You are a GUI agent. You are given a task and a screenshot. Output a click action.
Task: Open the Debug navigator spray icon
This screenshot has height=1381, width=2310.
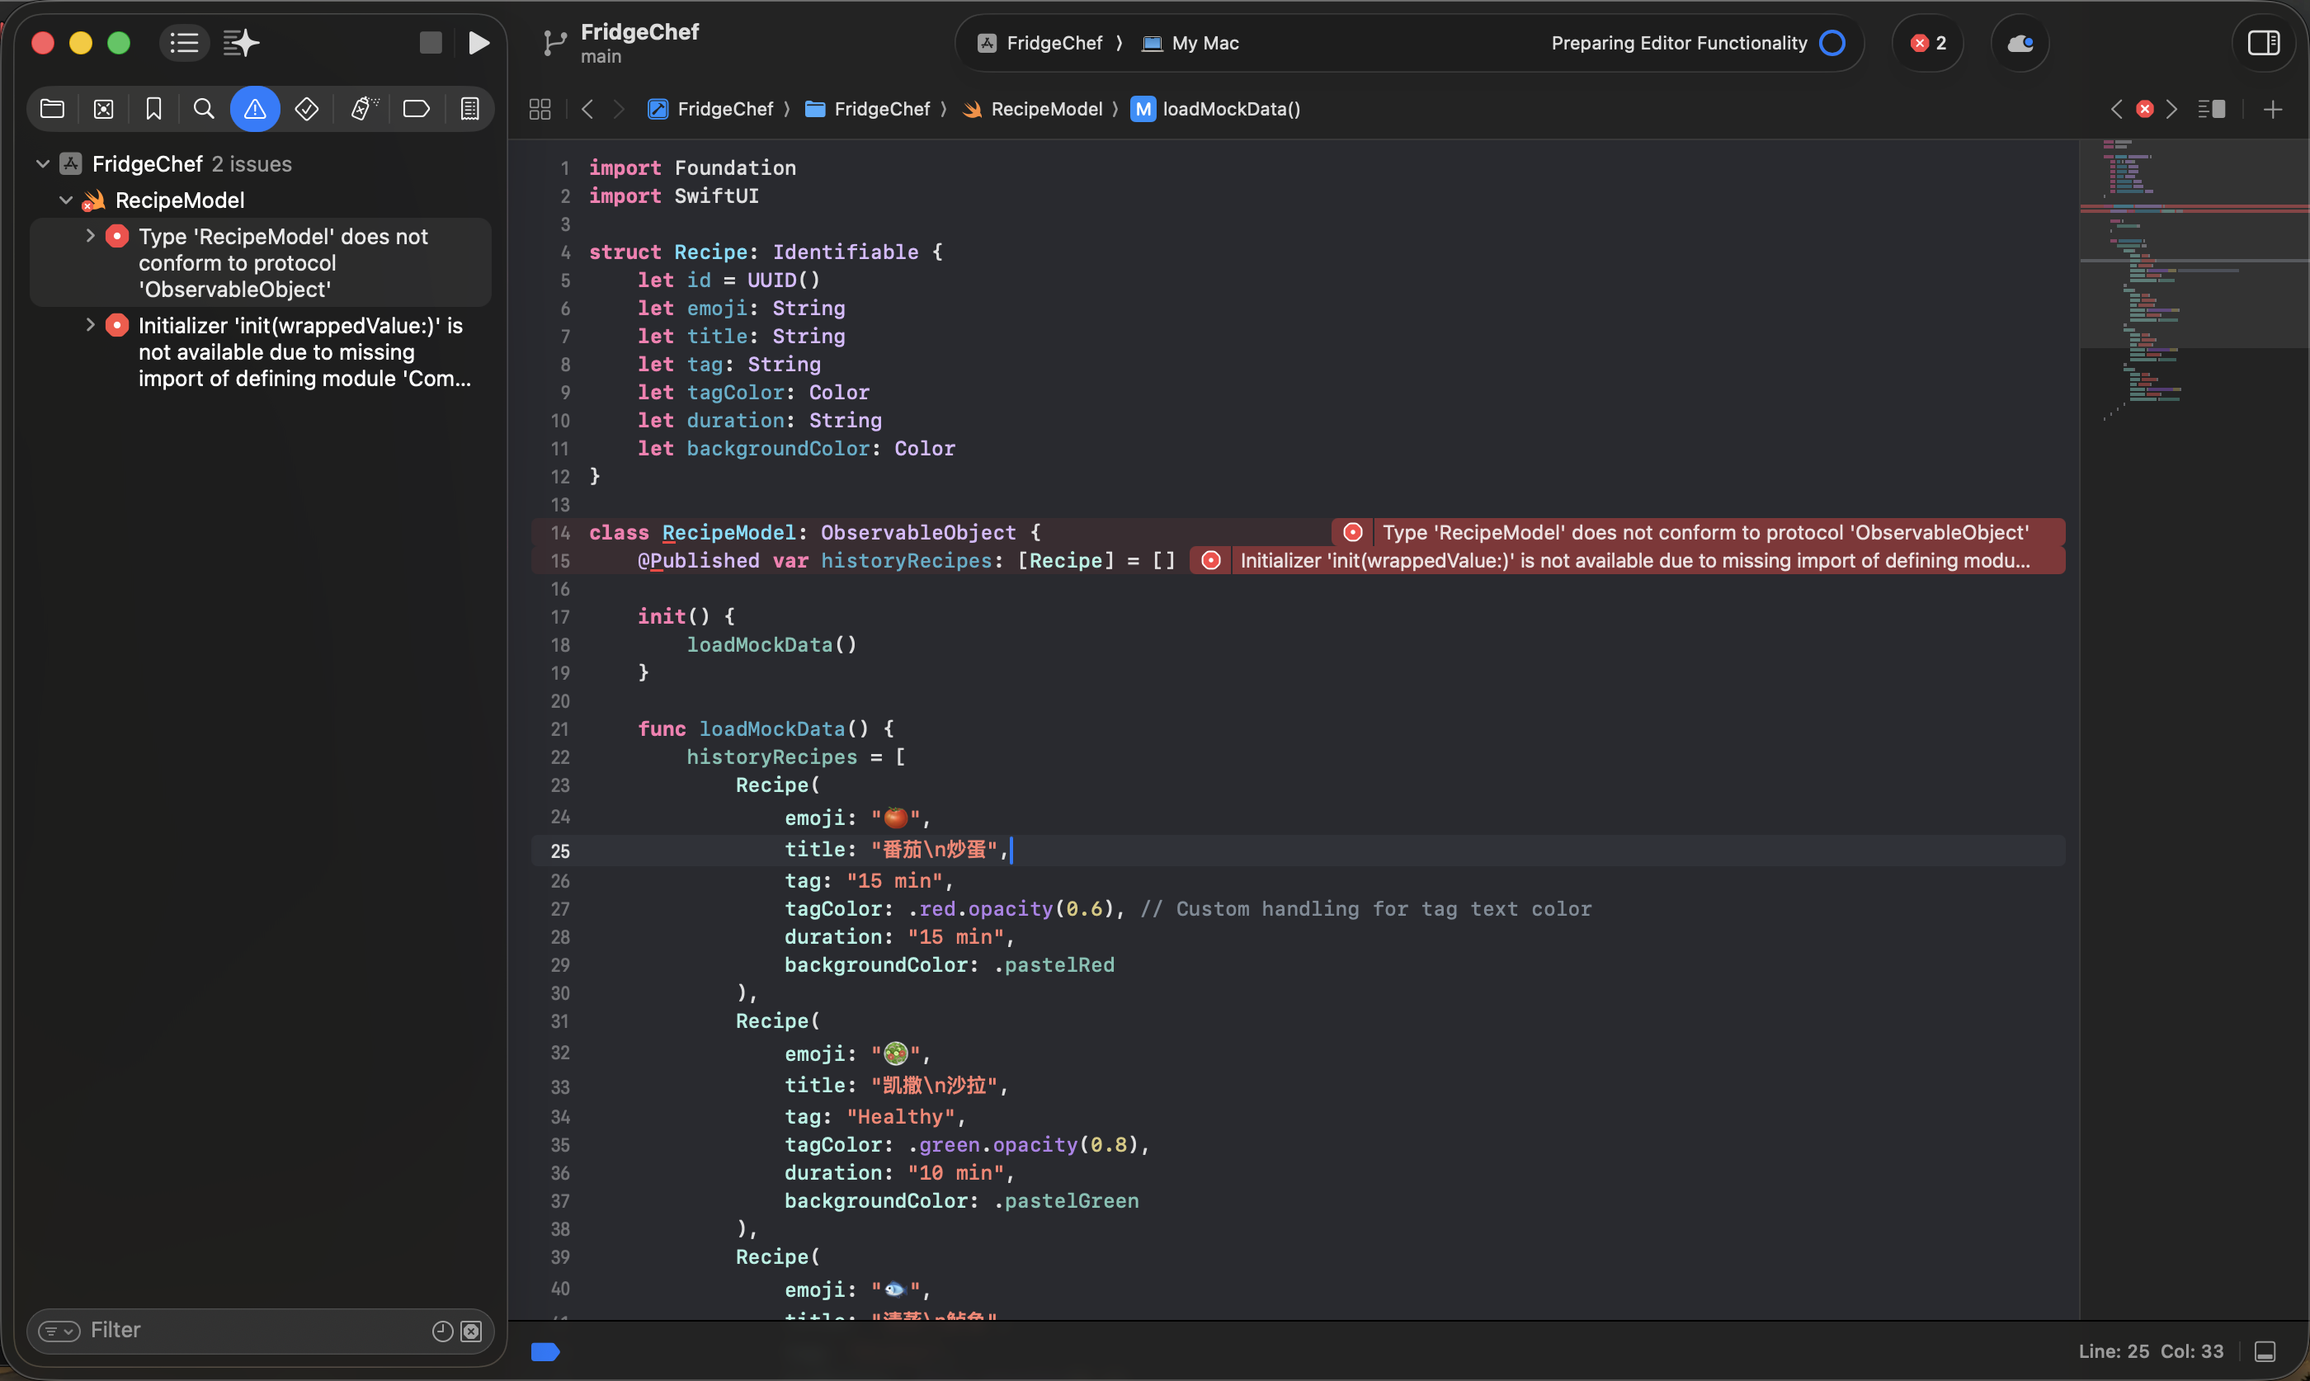pos(363,109)
